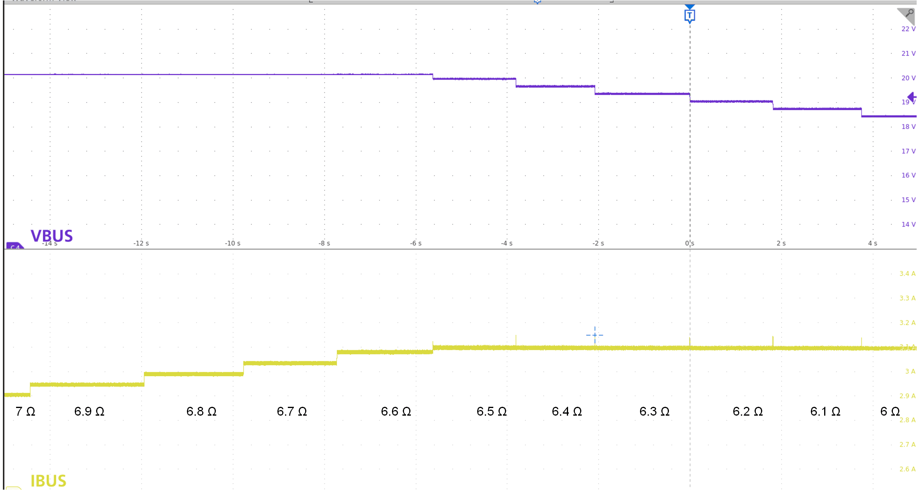This screenshot has height=490, width=917.
Task: Click the 6.4 Ω annotation
Action: click(x=567, y=412)
